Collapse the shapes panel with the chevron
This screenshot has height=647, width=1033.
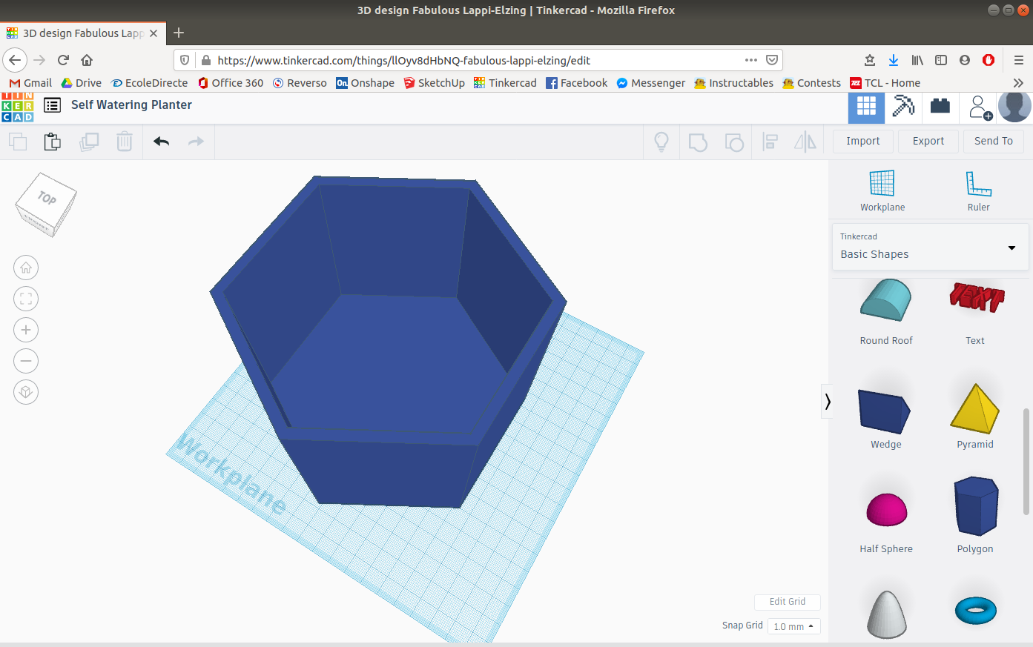[828, 401]
